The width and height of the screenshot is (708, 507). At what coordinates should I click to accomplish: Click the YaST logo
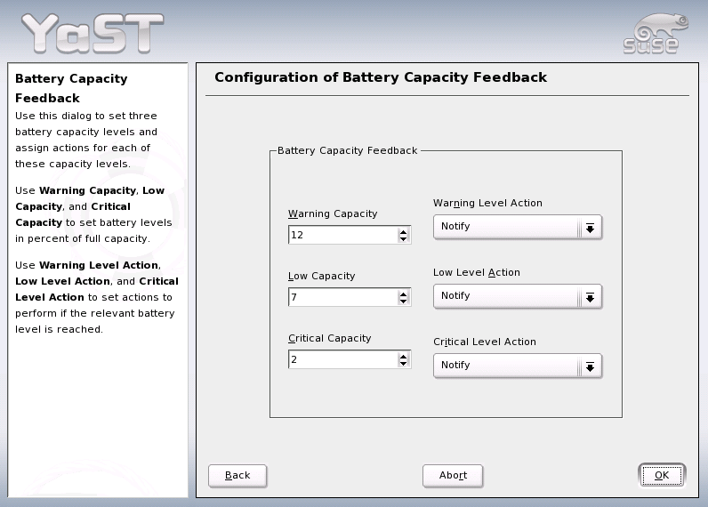point(93,34)
